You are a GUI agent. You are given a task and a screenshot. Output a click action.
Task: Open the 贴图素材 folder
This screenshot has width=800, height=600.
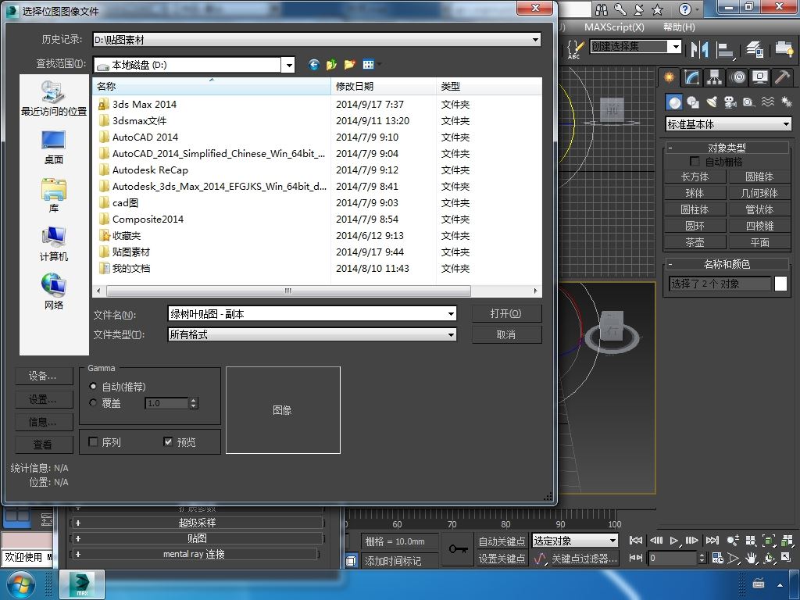131,252
